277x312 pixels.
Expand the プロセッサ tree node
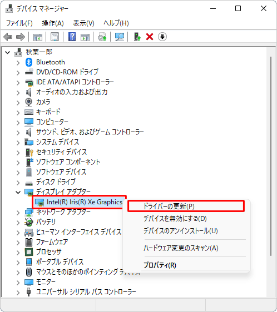18,253
